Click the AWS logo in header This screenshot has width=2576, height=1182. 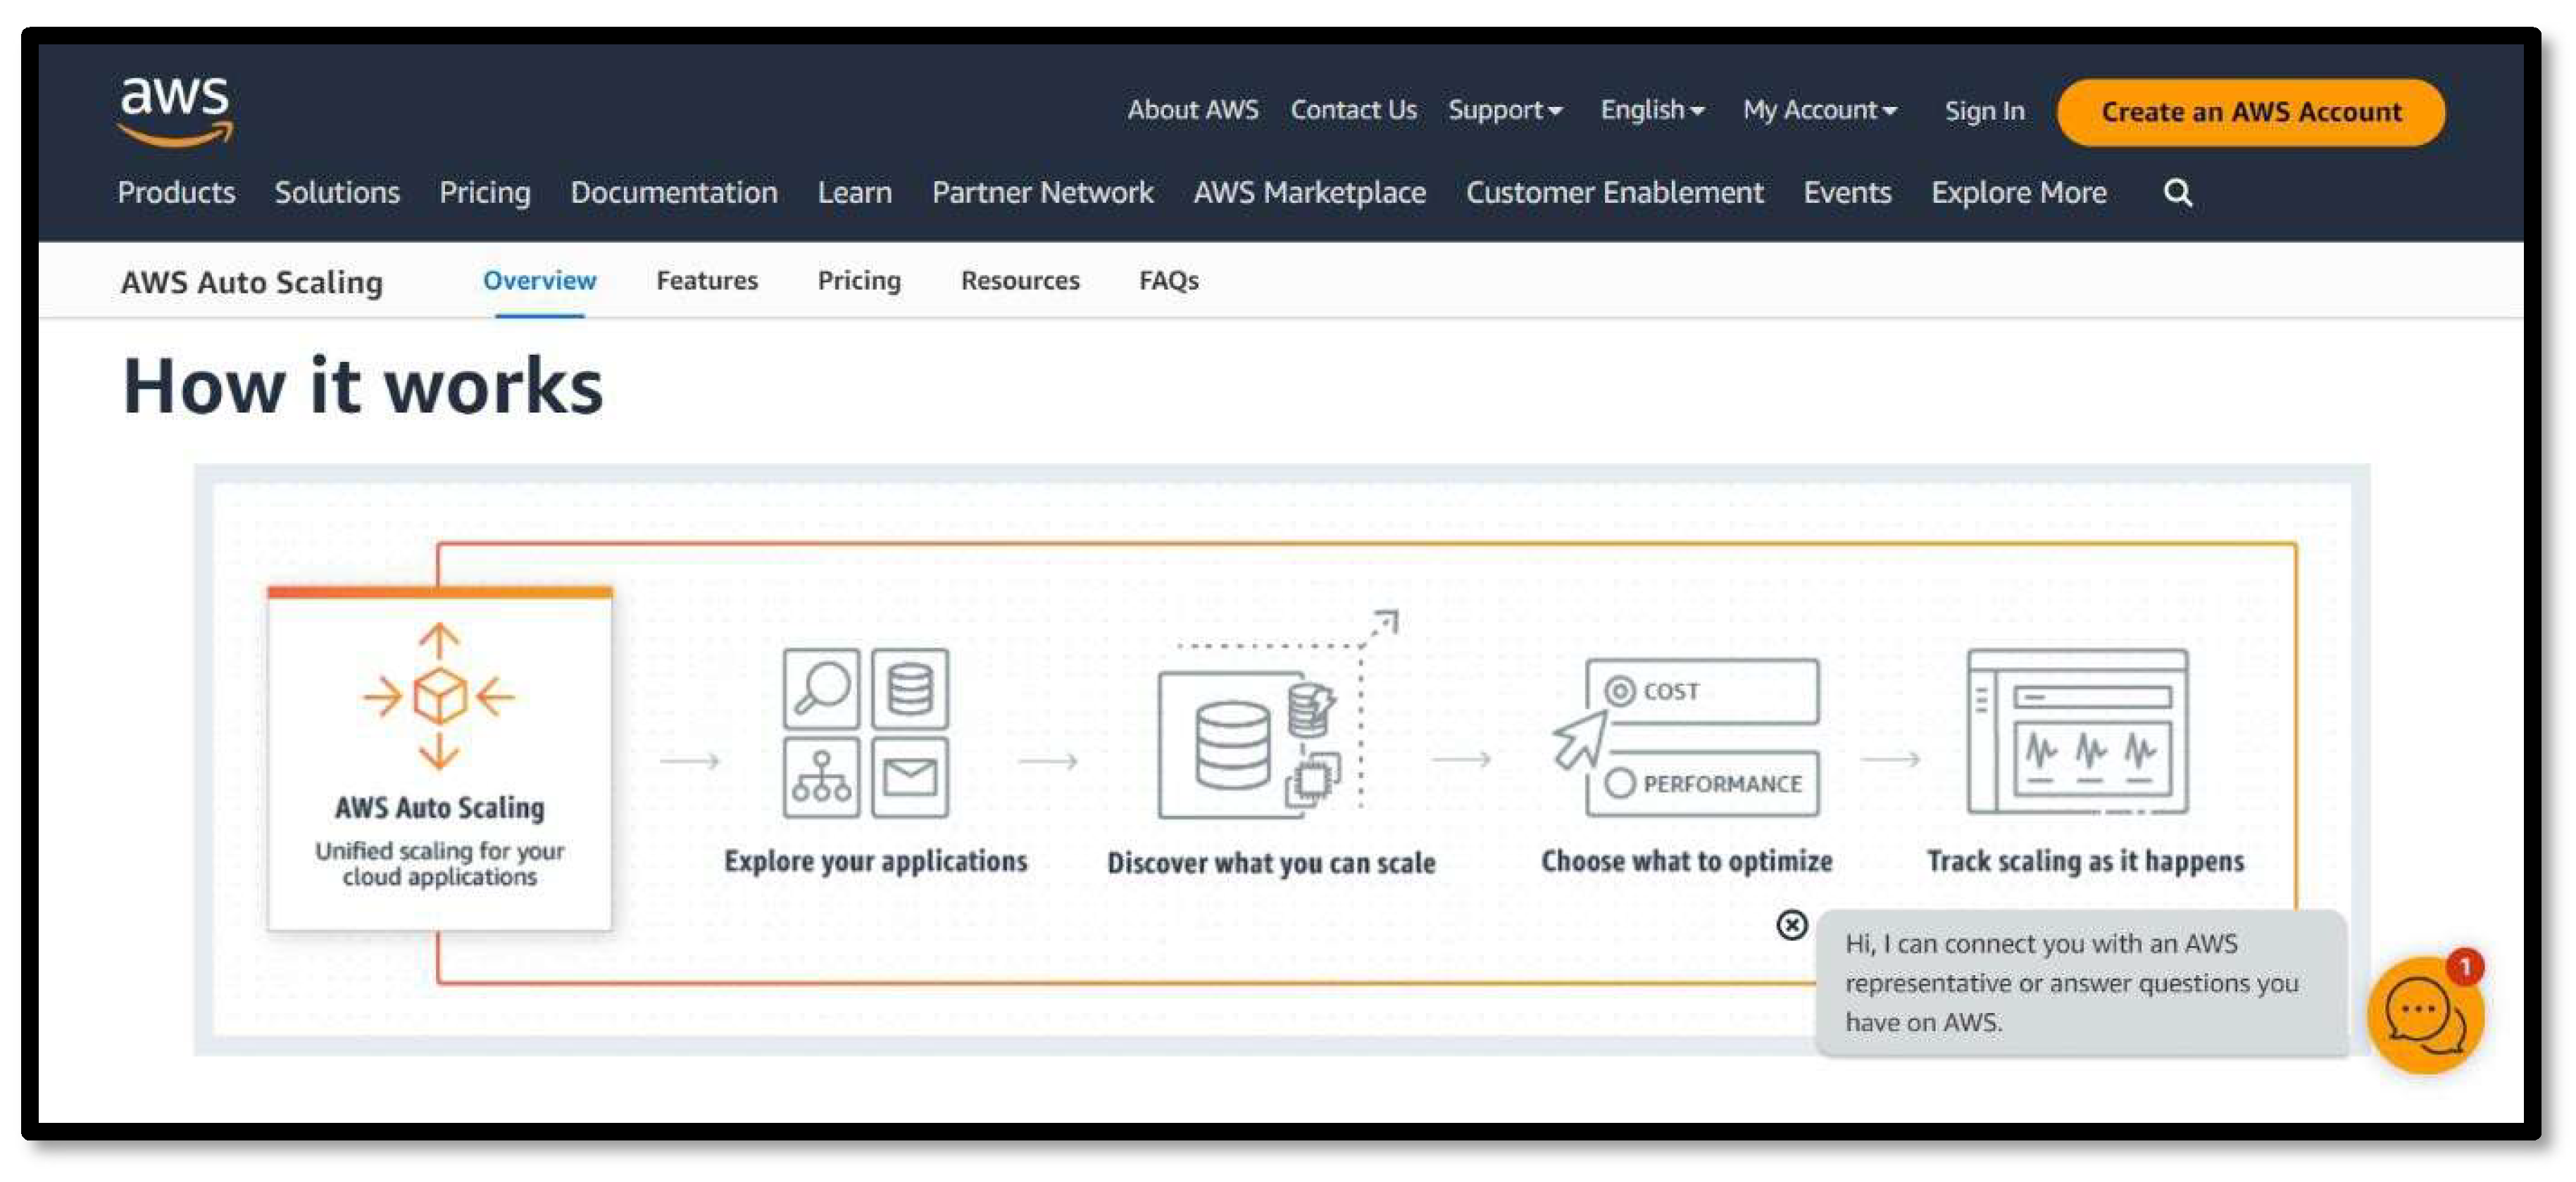[x=175, y=110]
